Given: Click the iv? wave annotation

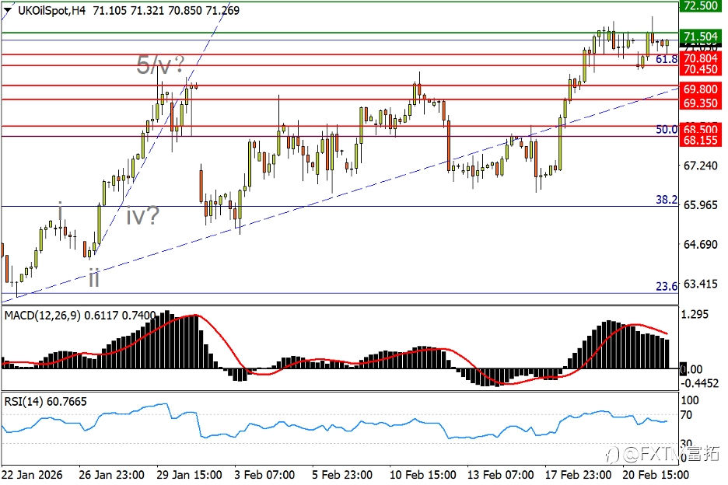Looking at the screenshot, I should [x=143, y=215].
